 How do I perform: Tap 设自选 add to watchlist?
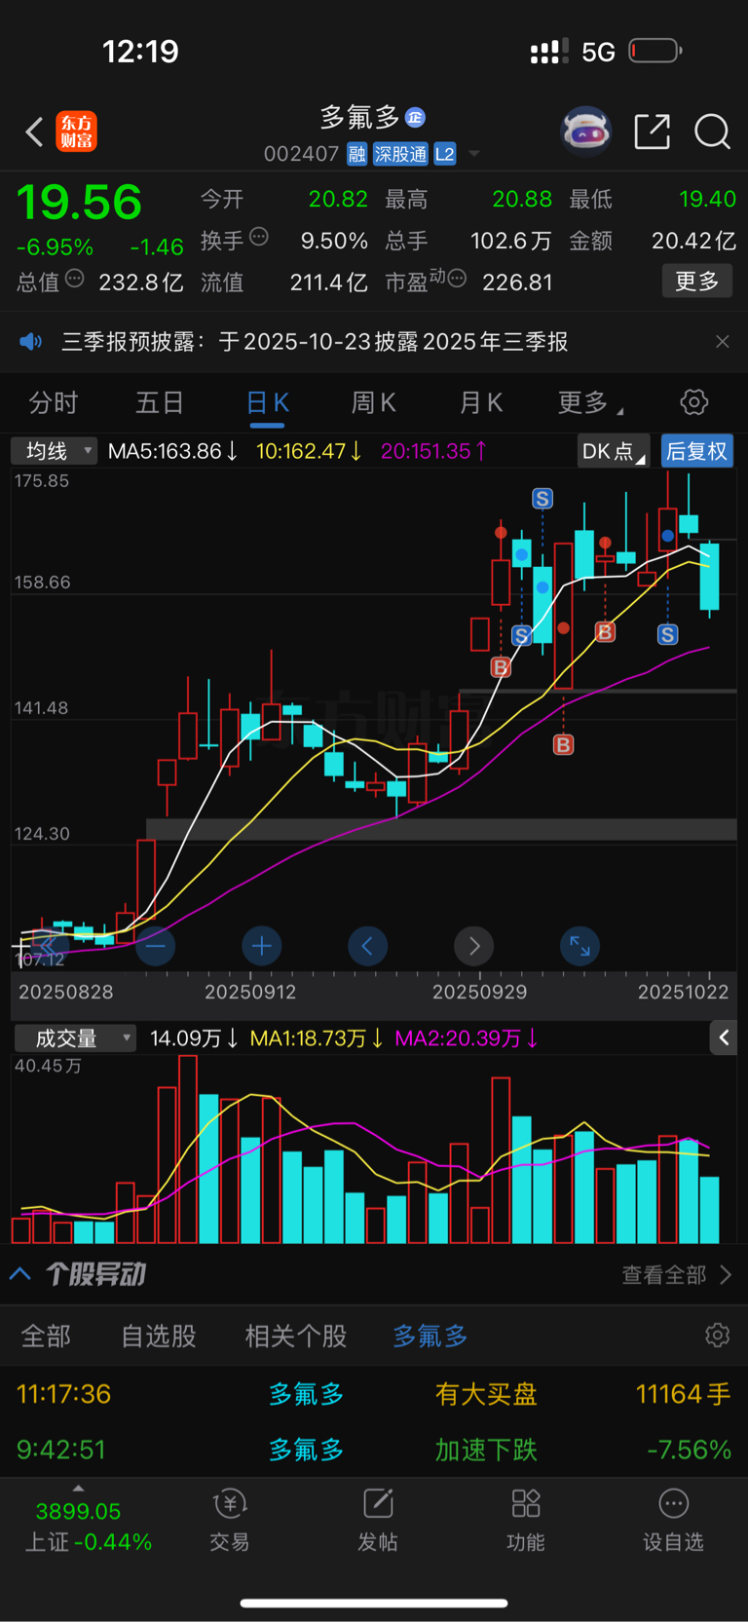click(673, 1521)
